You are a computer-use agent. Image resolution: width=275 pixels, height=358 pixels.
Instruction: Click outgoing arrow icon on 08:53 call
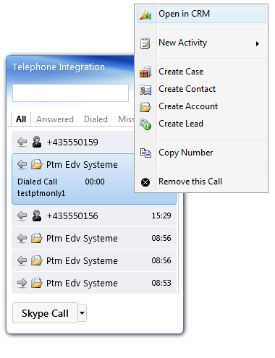point(22,283)
